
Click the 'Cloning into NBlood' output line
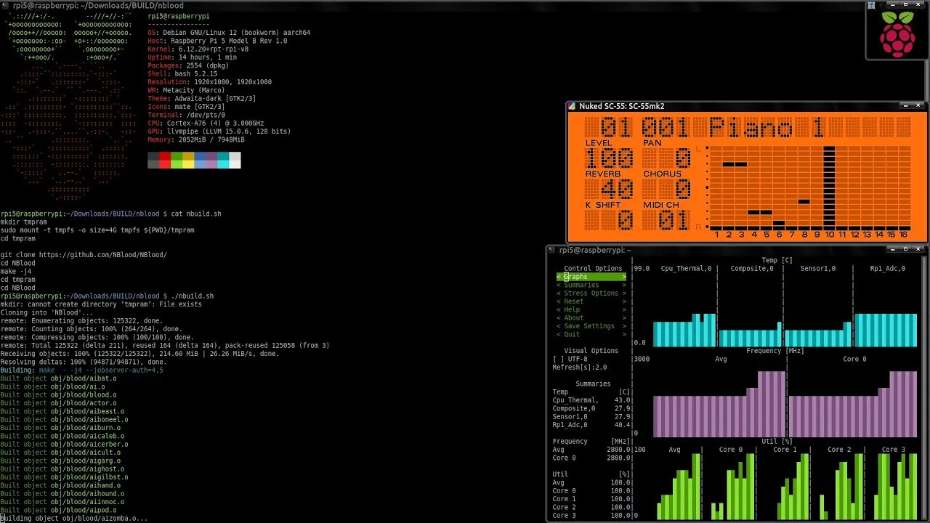(47, 312)
